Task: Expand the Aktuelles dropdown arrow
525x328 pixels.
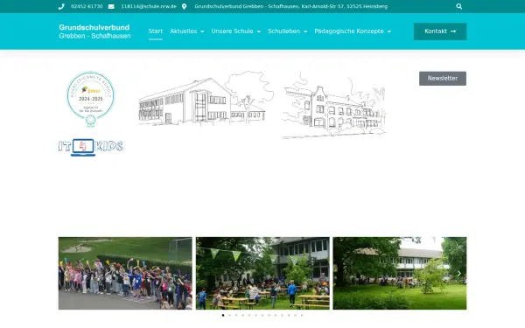Action: pos(202,31)
